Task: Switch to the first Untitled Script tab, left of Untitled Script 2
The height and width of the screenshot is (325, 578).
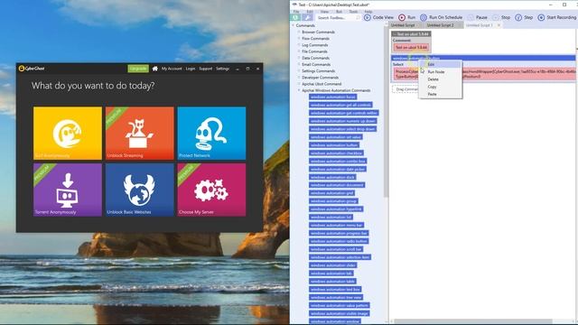Action: [x=403, y=25]
